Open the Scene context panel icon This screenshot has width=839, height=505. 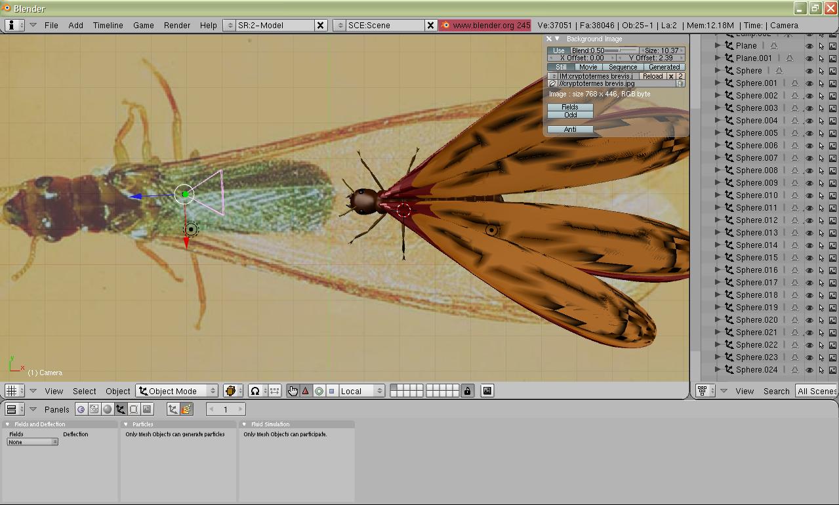pyautogui.click(x=147, y=409)
